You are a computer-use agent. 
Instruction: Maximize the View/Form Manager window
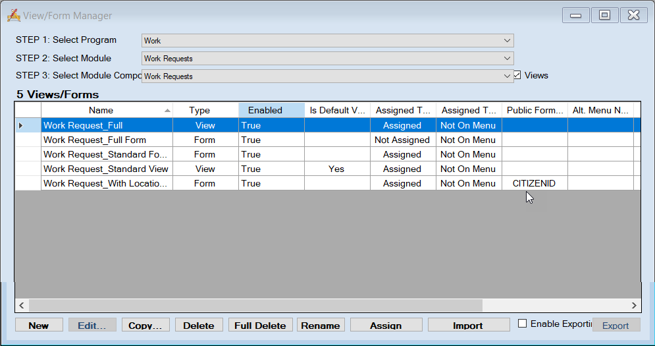click(604, 15)
